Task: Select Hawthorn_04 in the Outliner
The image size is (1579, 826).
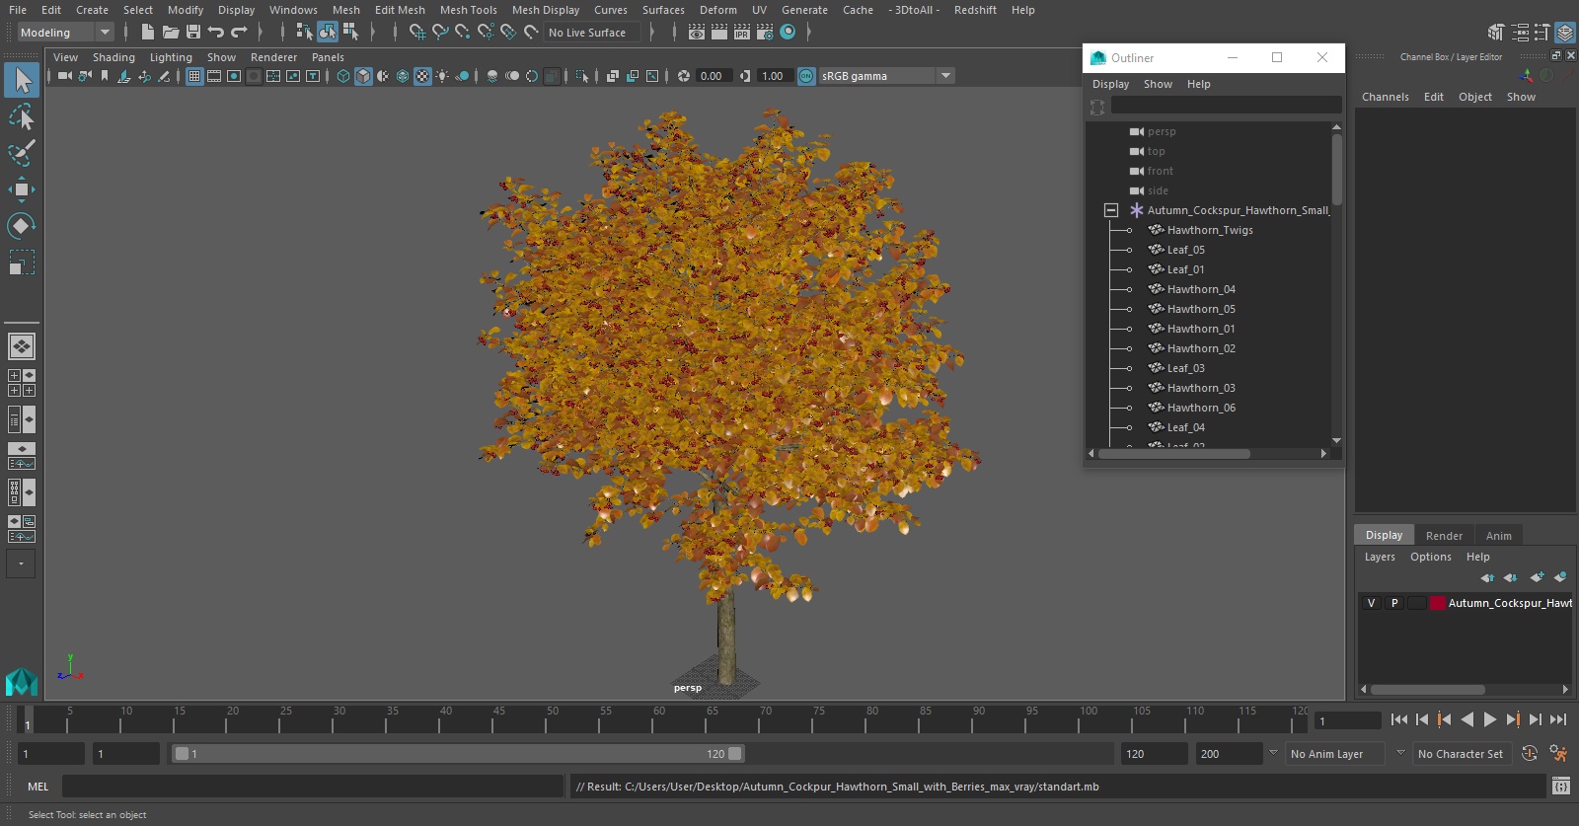Action: 1201,289
